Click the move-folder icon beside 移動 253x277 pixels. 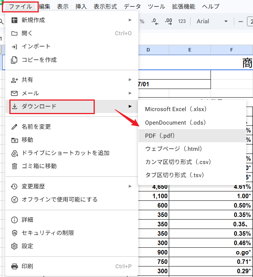(x=15, y=140)
